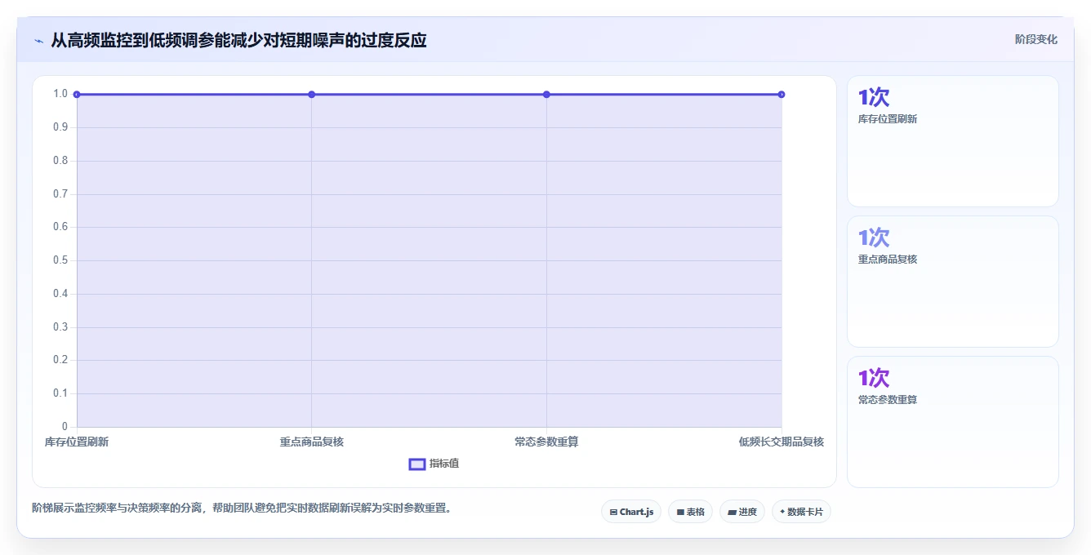Click the description text beginning 阶梯展示监控频率
Viewport: 1091px width, 555px height.
pos(242,508)
